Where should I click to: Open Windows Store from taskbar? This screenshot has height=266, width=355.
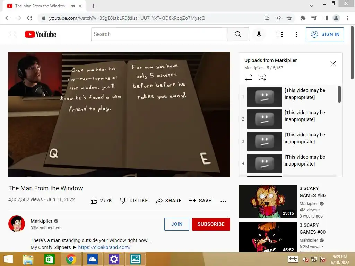[x=49, y=259]
